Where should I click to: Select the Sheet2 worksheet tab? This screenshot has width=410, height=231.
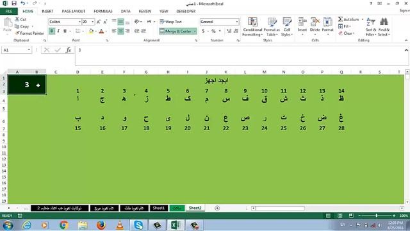click(x=195, y=208)
